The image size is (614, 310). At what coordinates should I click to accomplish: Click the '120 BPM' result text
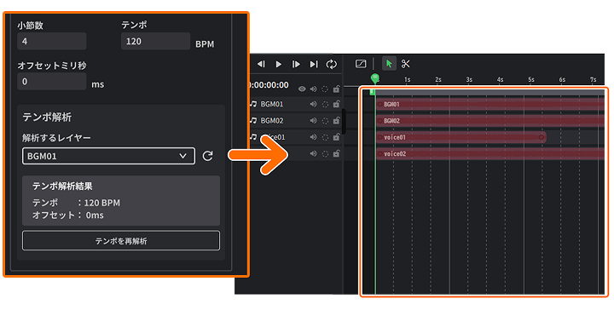coord(101,203)
